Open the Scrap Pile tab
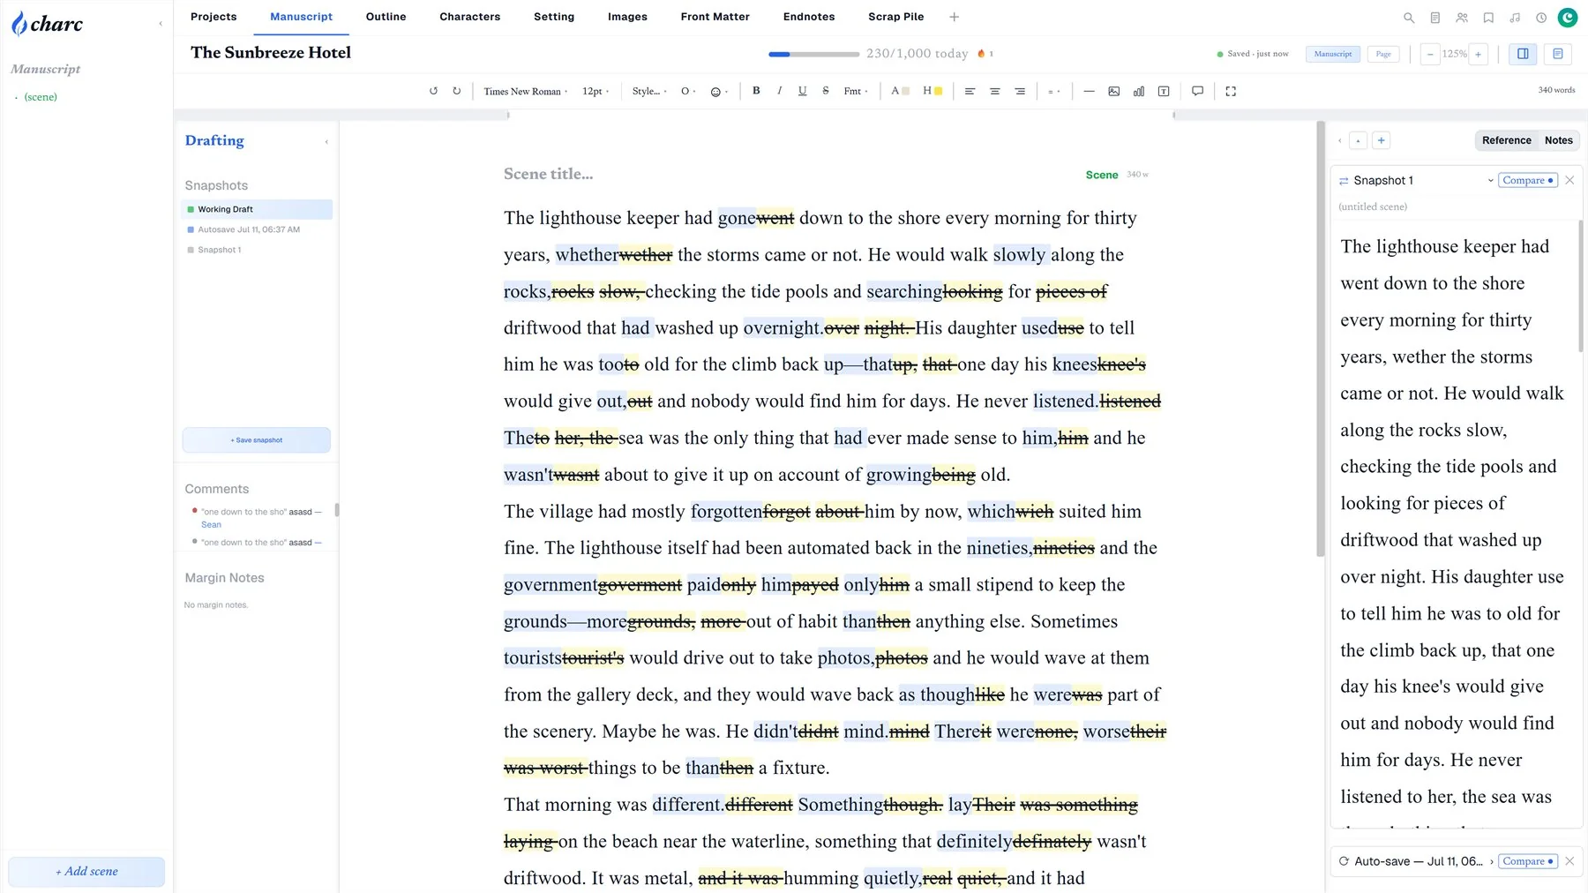This screenshot has width=1588, height=893. coord(895,17)
